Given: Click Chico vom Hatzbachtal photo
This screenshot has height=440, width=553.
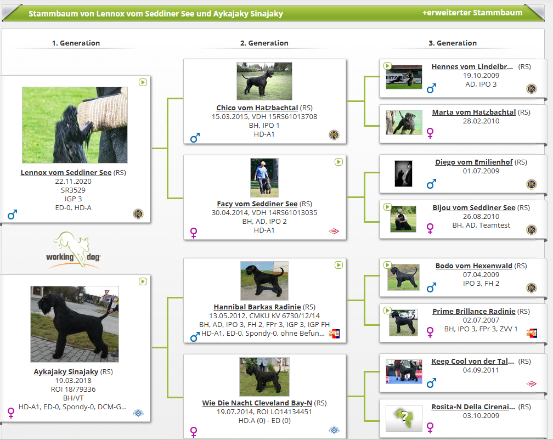Looking at the screenshot, I should point(264,81).
